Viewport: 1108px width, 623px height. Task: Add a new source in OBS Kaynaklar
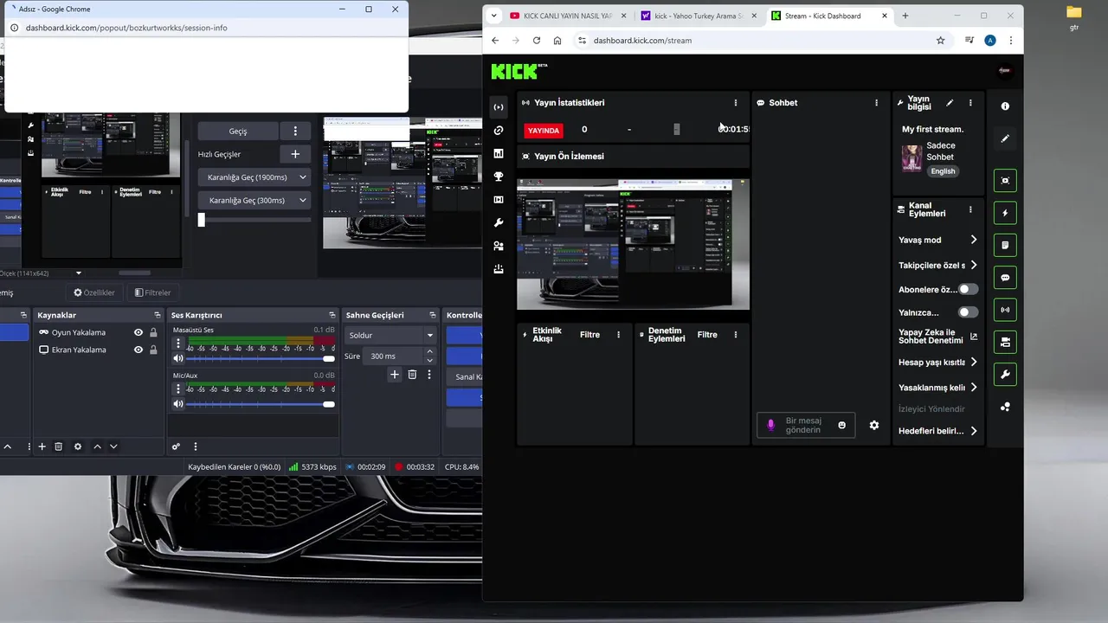click(42, 446)
